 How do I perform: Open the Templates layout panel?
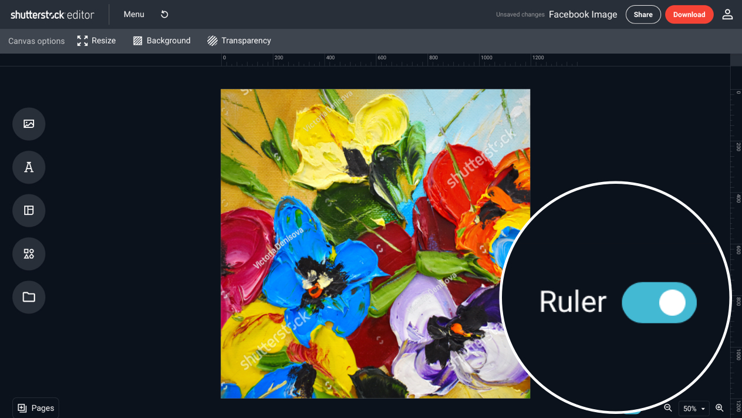click(29, 210)
